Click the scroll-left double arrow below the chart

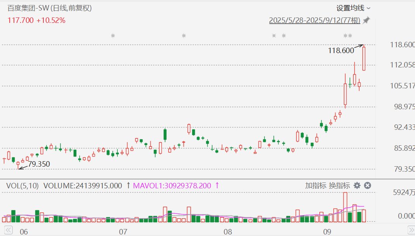pos(8,230)
